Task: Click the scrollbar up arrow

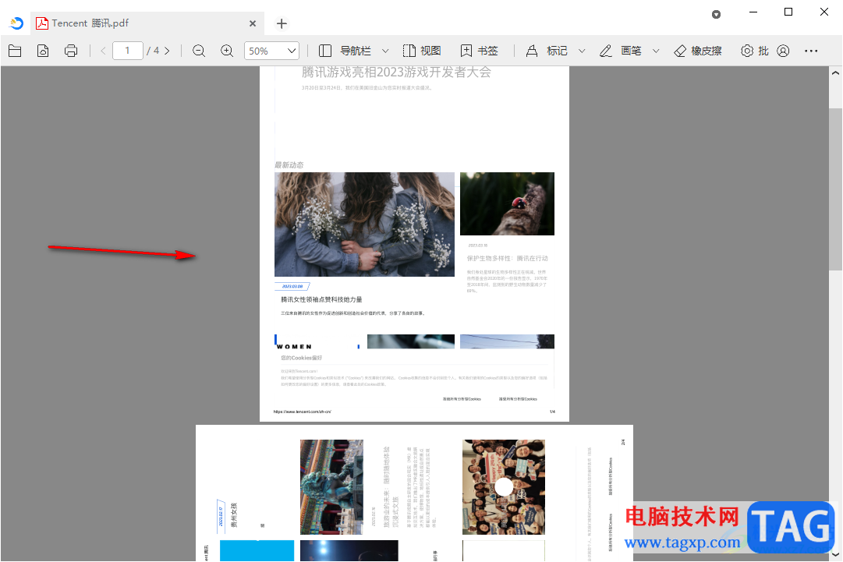Action: [835, 73]
